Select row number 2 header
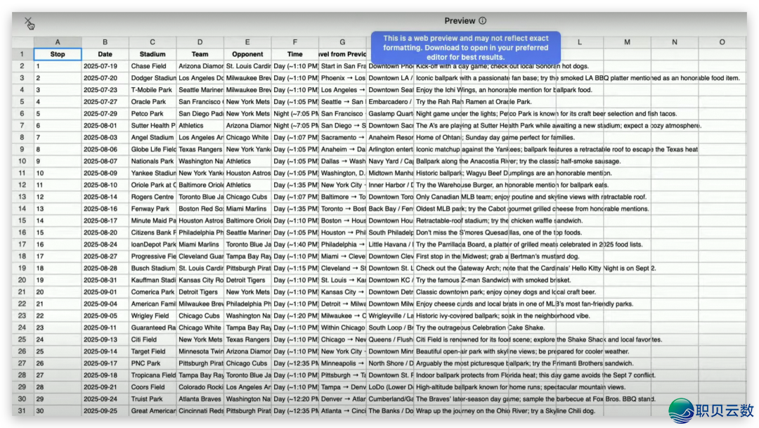Screen dimensions: 759x428 click(22, 66)
